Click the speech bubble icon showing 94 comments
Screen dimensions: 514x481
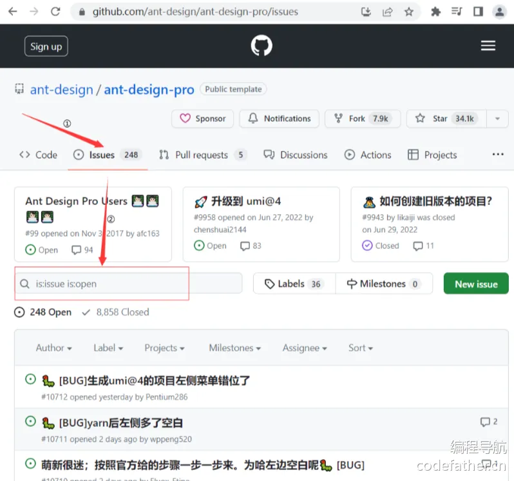pyautogui.click(x=77, y=250)
